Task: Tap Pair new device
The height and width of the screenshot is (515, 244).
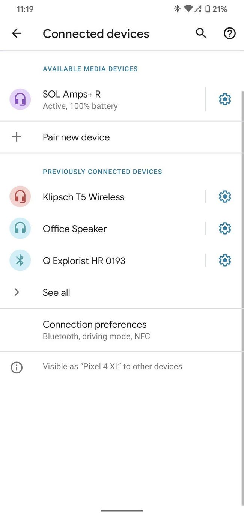Action: 76,137
